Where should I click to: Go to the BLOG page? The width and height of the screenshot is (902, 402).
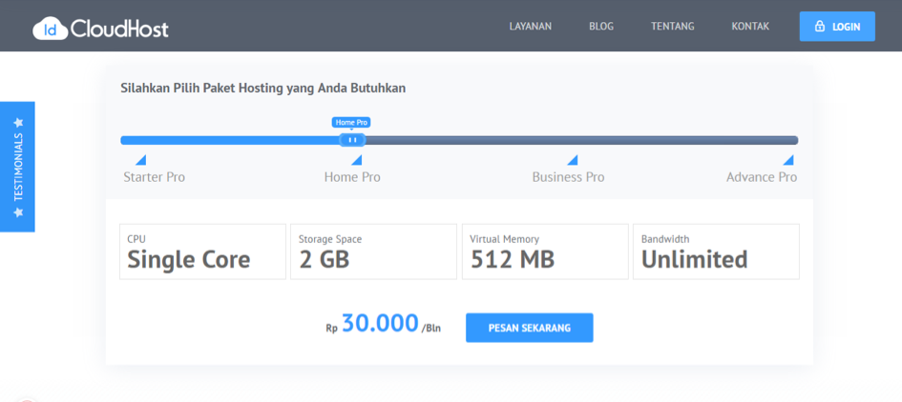[x=601, y=27]
